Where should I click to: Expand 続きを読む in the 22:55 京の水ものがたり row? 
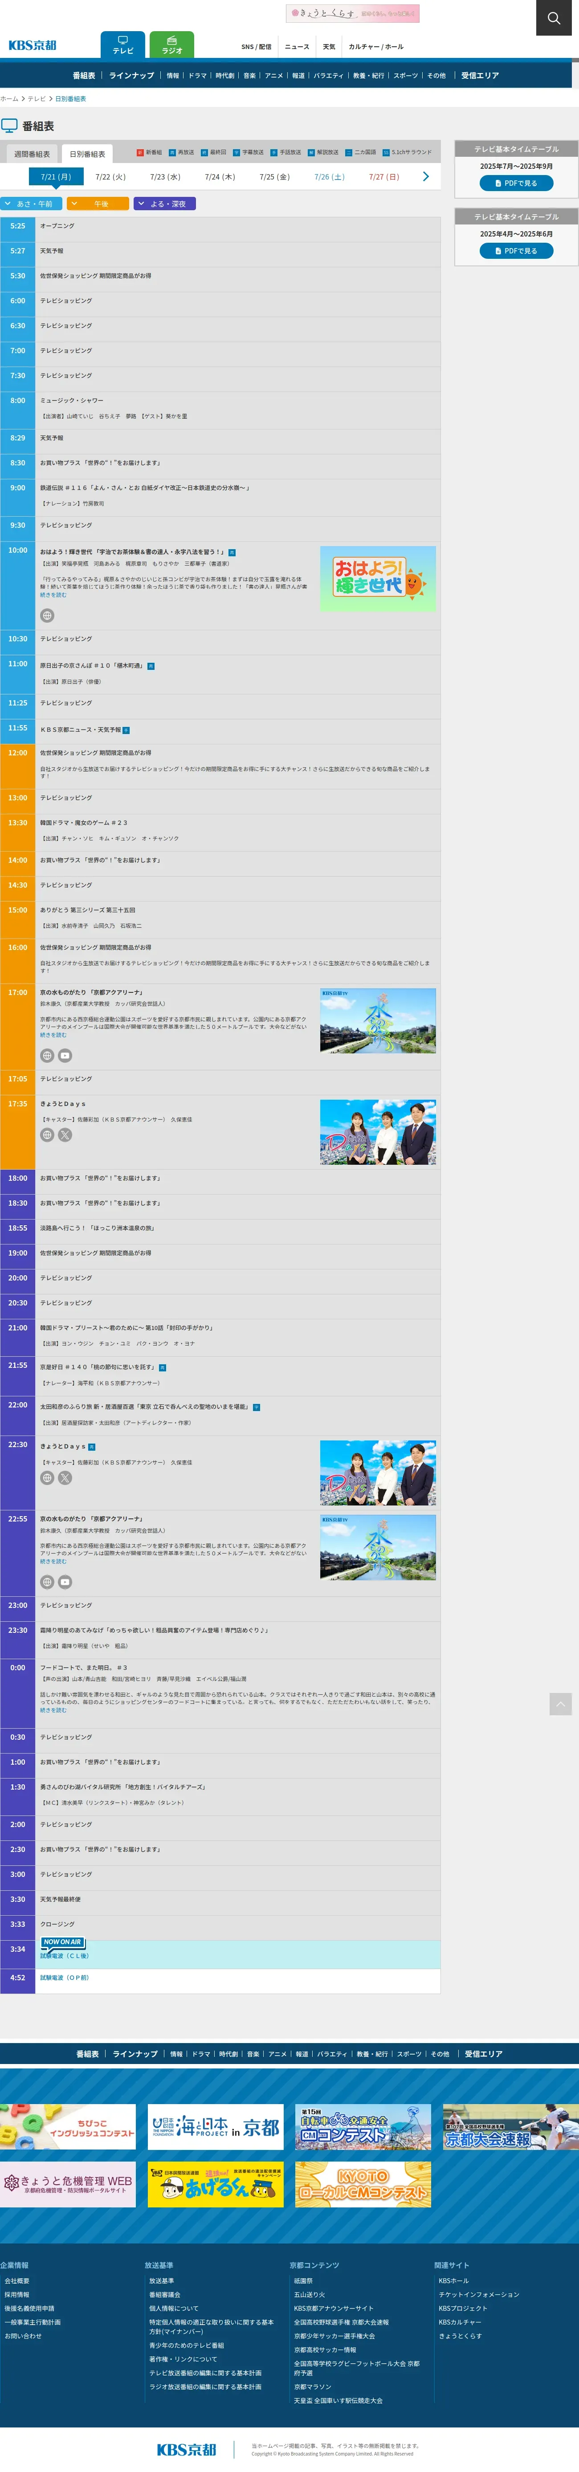coord(53,1561)
